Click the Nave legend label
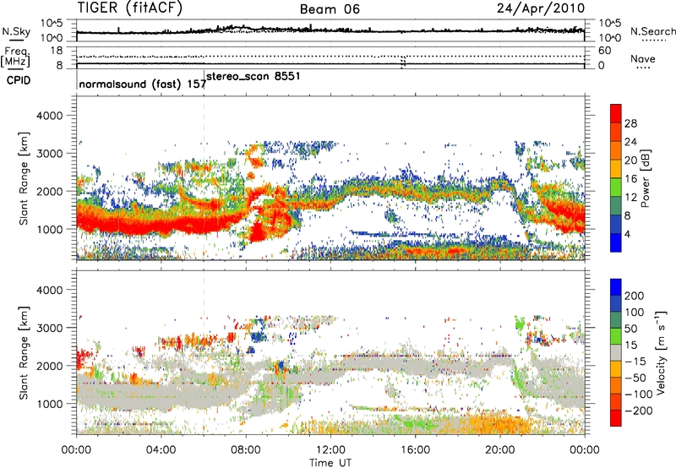 (x=643, y=58)
